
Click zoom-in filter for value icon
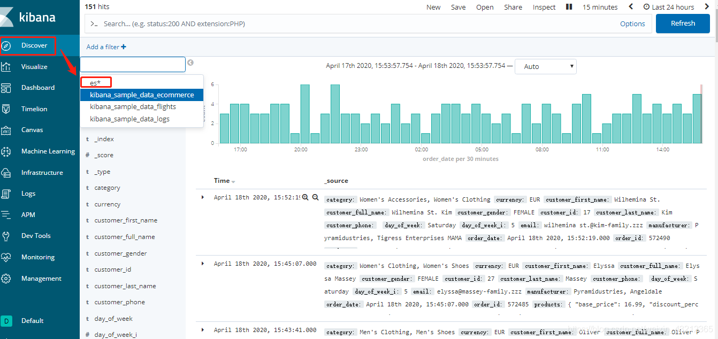(305, 197)
